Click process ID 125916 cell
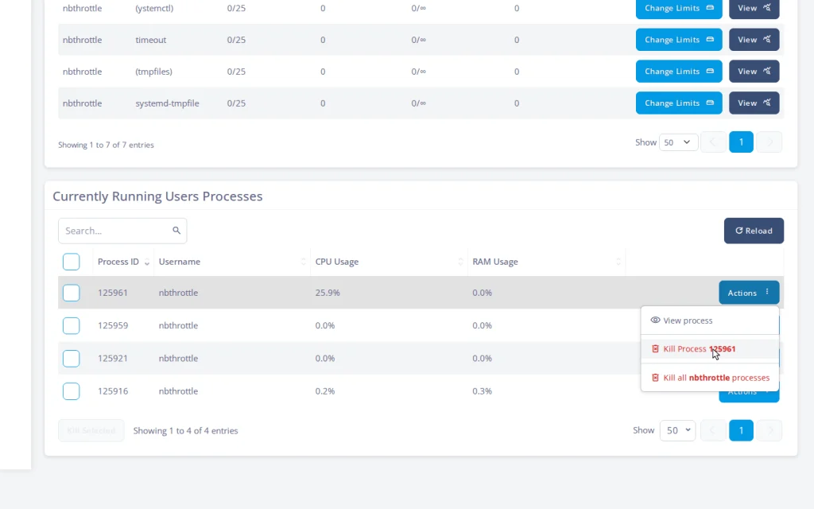 [113, 391]
